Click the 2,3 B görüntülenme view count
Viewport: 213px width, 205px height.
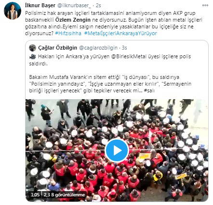click(x=64, y=195)
